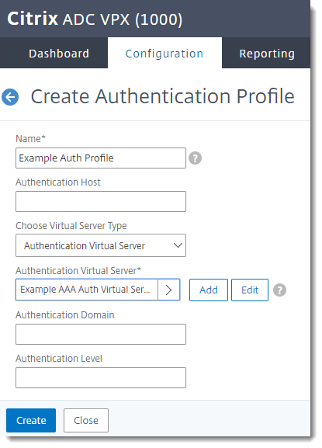Screen dimensions: 322x448
Task: Select the Configuration tab
Action: coord(164,54)
